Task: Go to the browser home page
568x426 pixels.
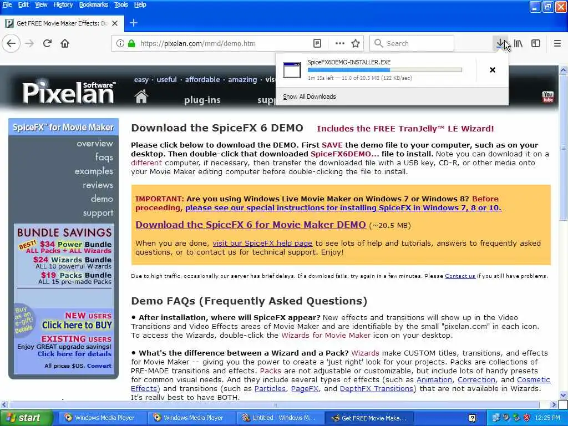Action: click(65, 43)
